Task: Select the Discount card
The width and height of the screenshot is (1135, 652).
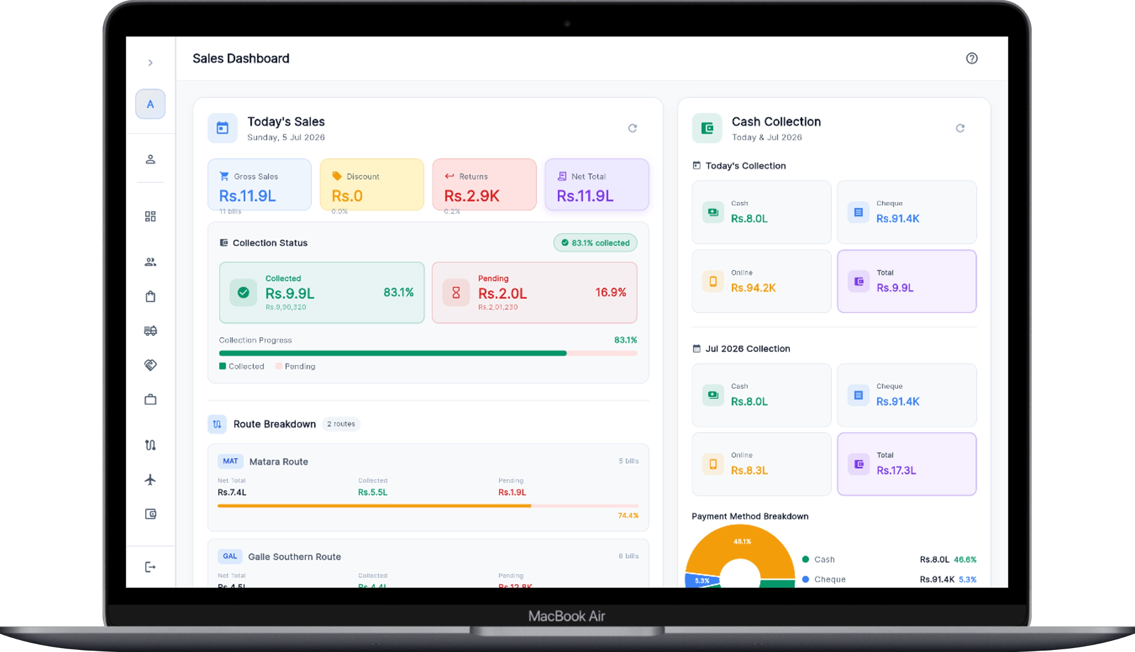Action: (x=372, y=184)
